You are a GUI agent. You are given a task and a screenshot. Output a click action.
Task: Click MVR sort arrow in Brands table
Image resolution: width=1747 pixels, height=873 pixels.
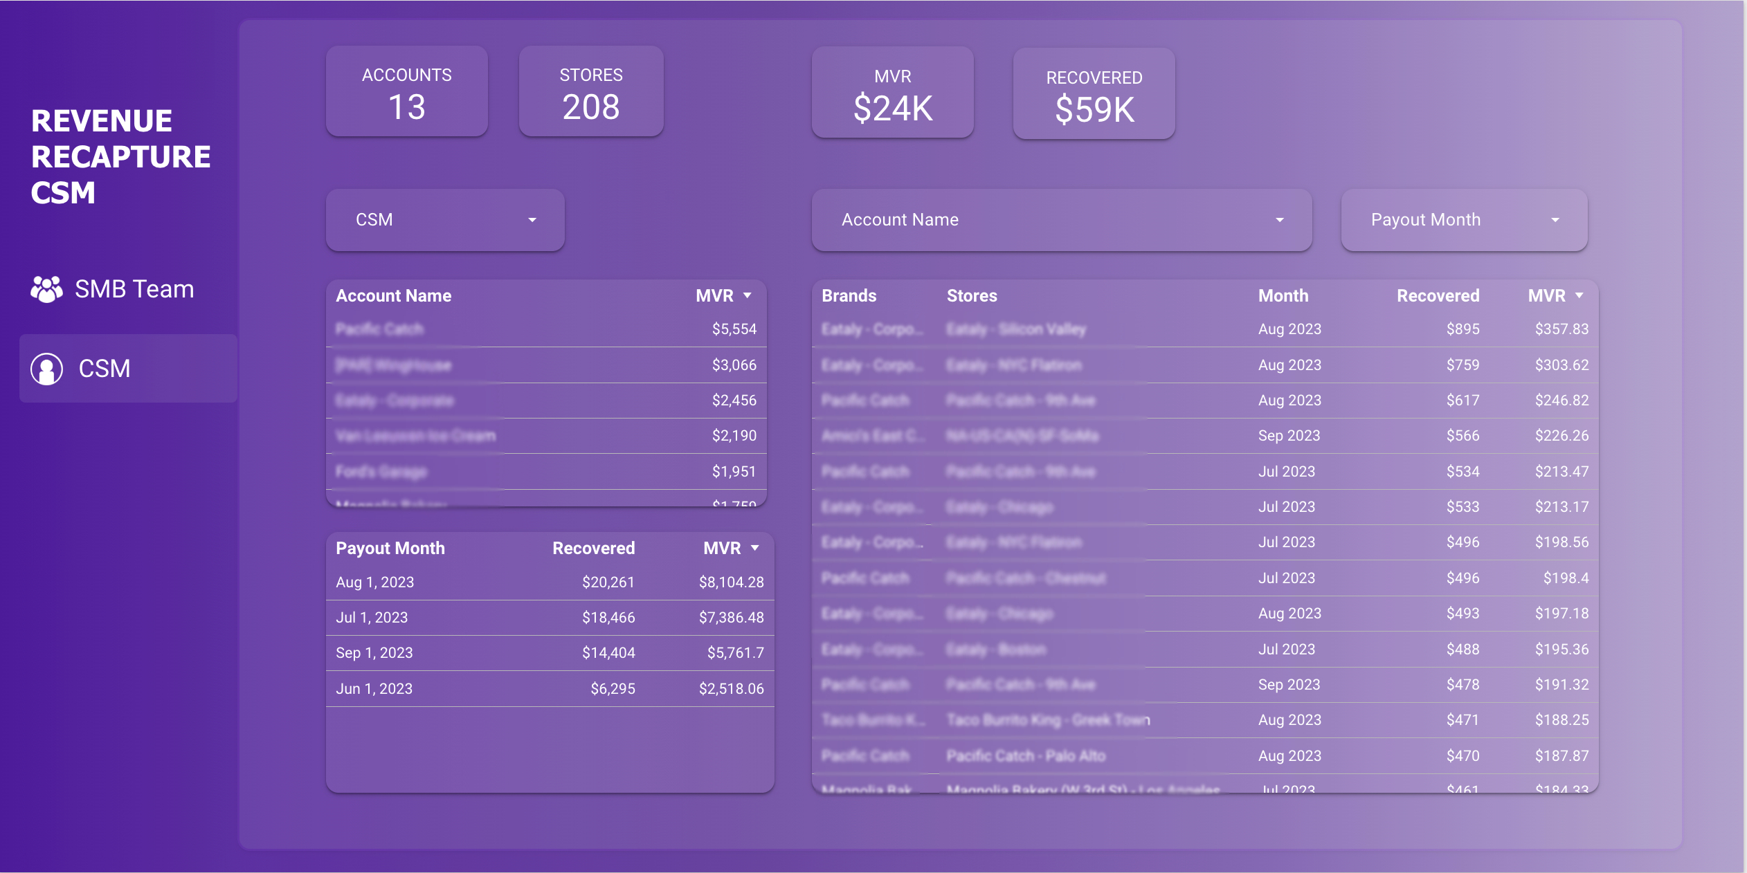pos(1579,295)
